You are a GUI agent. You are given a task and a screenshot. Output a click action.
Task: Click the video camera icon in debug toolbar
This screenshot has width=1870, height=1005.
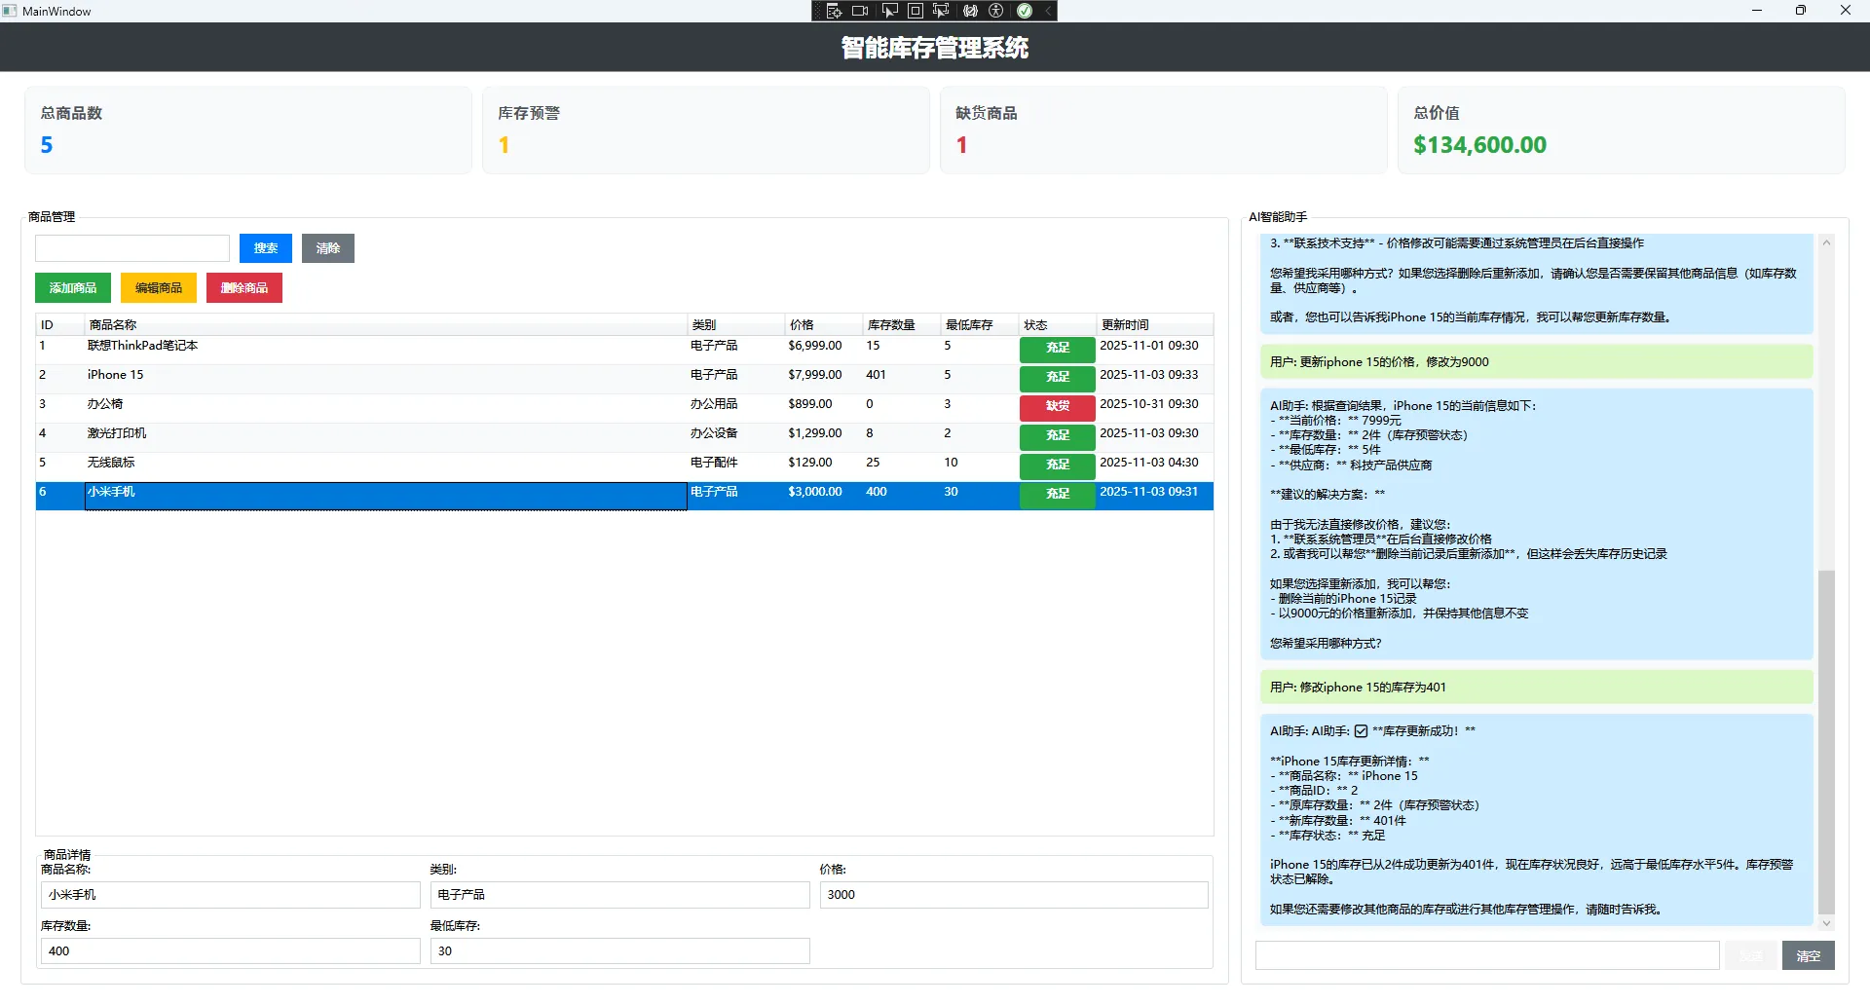860,11
